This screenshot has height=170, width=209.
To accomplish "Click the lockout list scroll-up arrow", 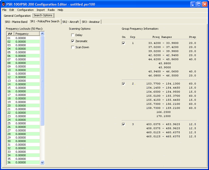I will click(42, 34).
